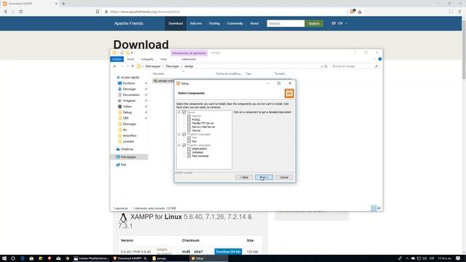Go back in File Explorer
Image resolution: width=466 pixels, height=262 pixels.
coord(115,66)
